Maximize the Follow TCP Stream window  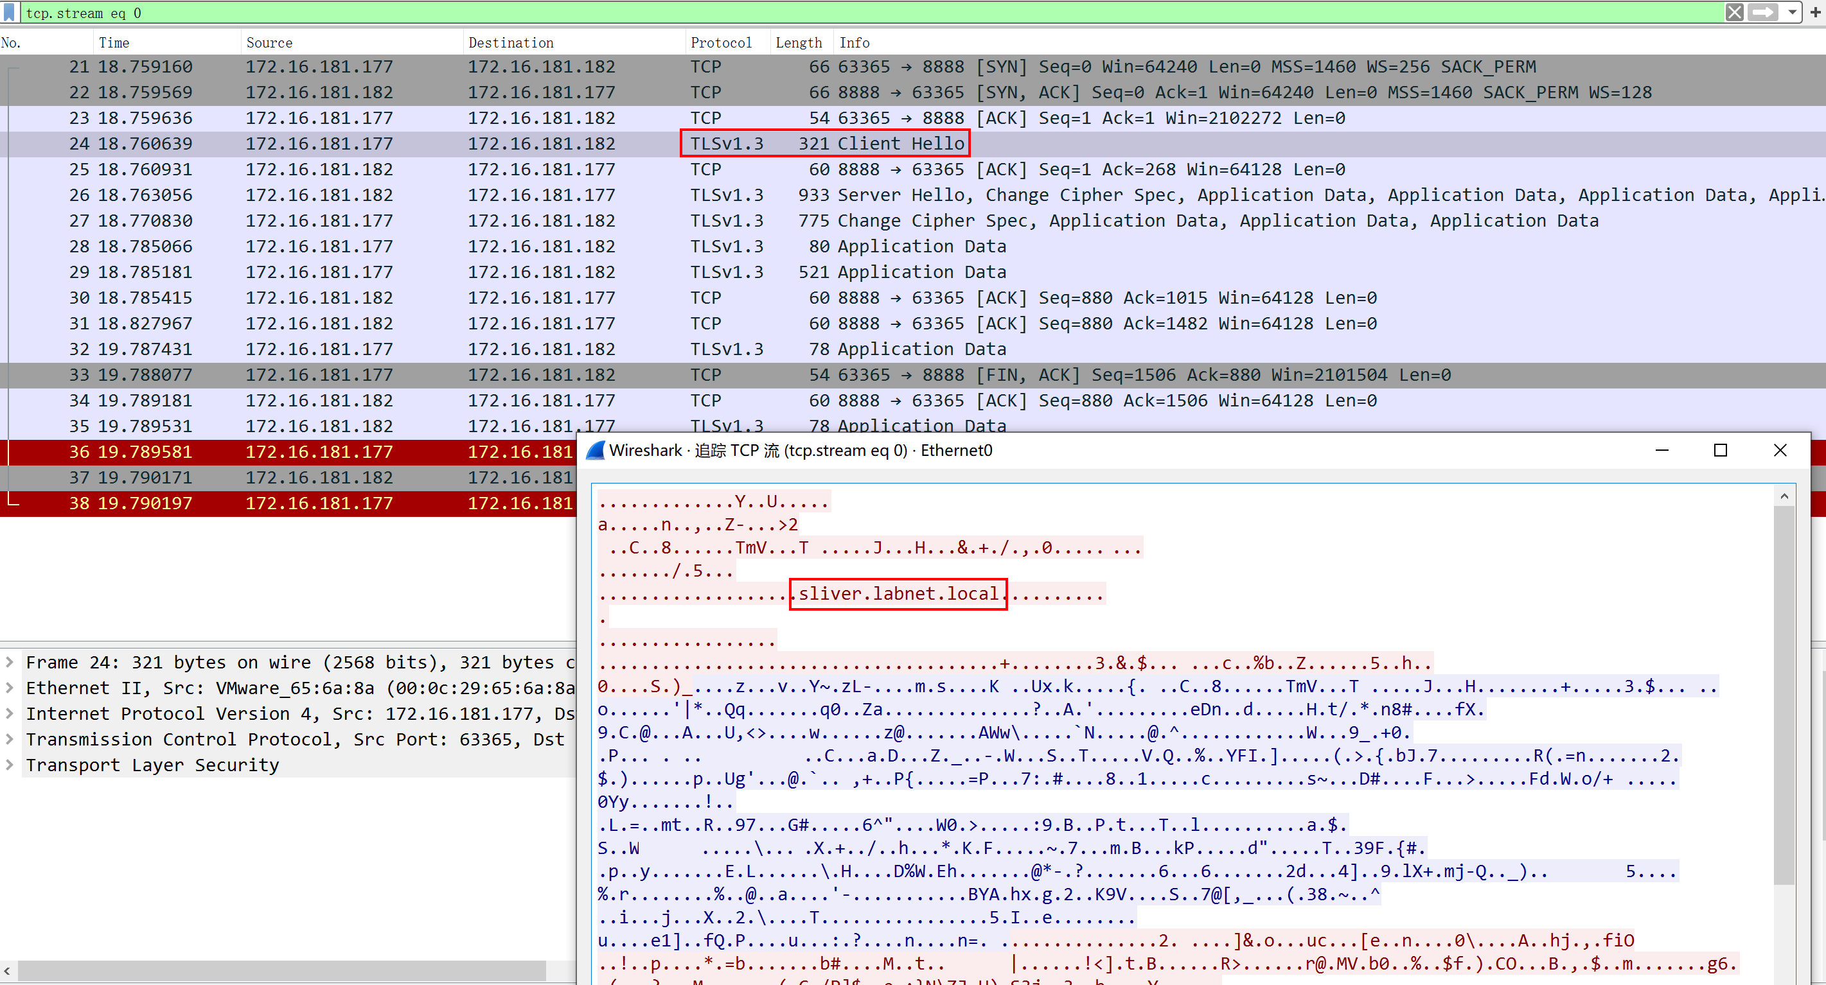[x=1721, y=450]
